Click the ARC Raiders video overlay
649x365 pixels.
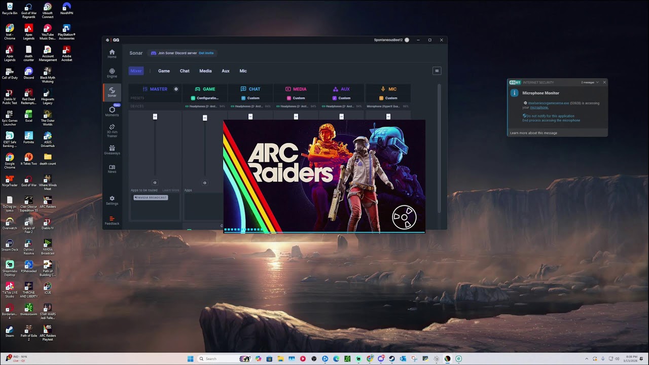(x=324, y=176)
